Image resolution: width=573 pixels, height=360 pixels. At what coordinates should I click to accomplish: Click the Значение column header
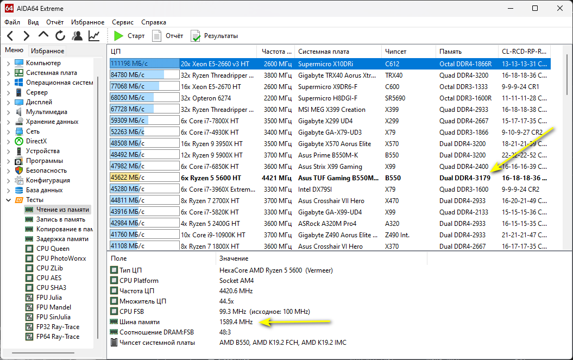point(322,258)
